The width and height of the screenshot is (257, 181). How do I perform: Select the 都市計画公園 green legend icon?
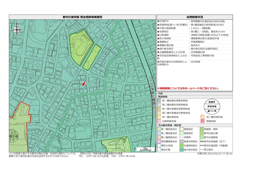tap(202, 133)
